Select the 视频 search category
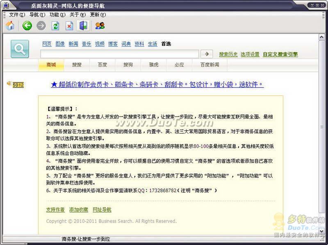 100,44
